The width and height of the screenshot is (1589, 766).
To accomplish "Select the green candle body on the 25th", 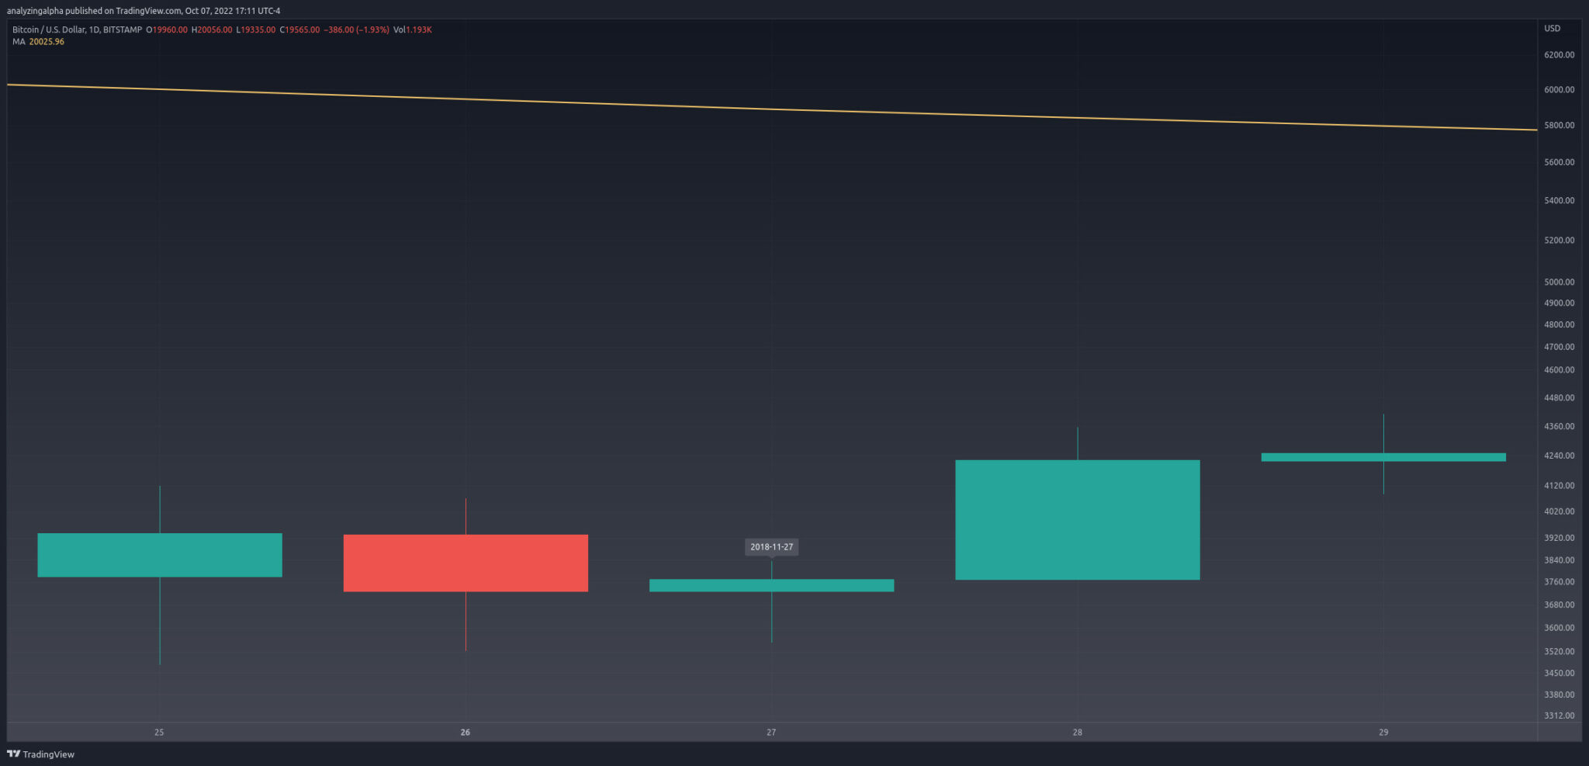I will (160, 554).
